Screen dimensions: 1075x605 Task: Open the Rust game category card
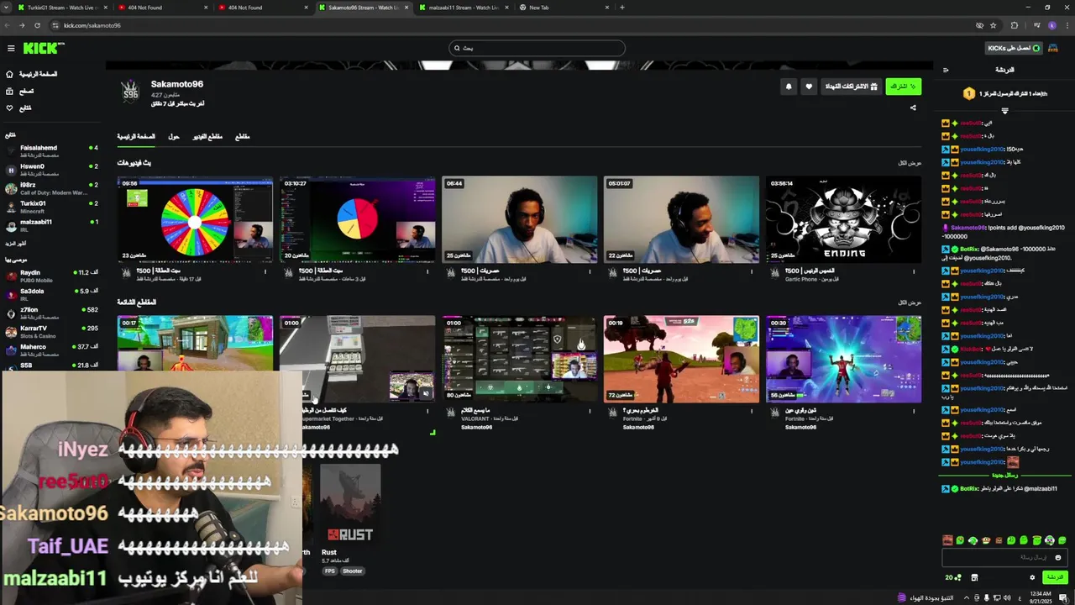tap(351, 504)
